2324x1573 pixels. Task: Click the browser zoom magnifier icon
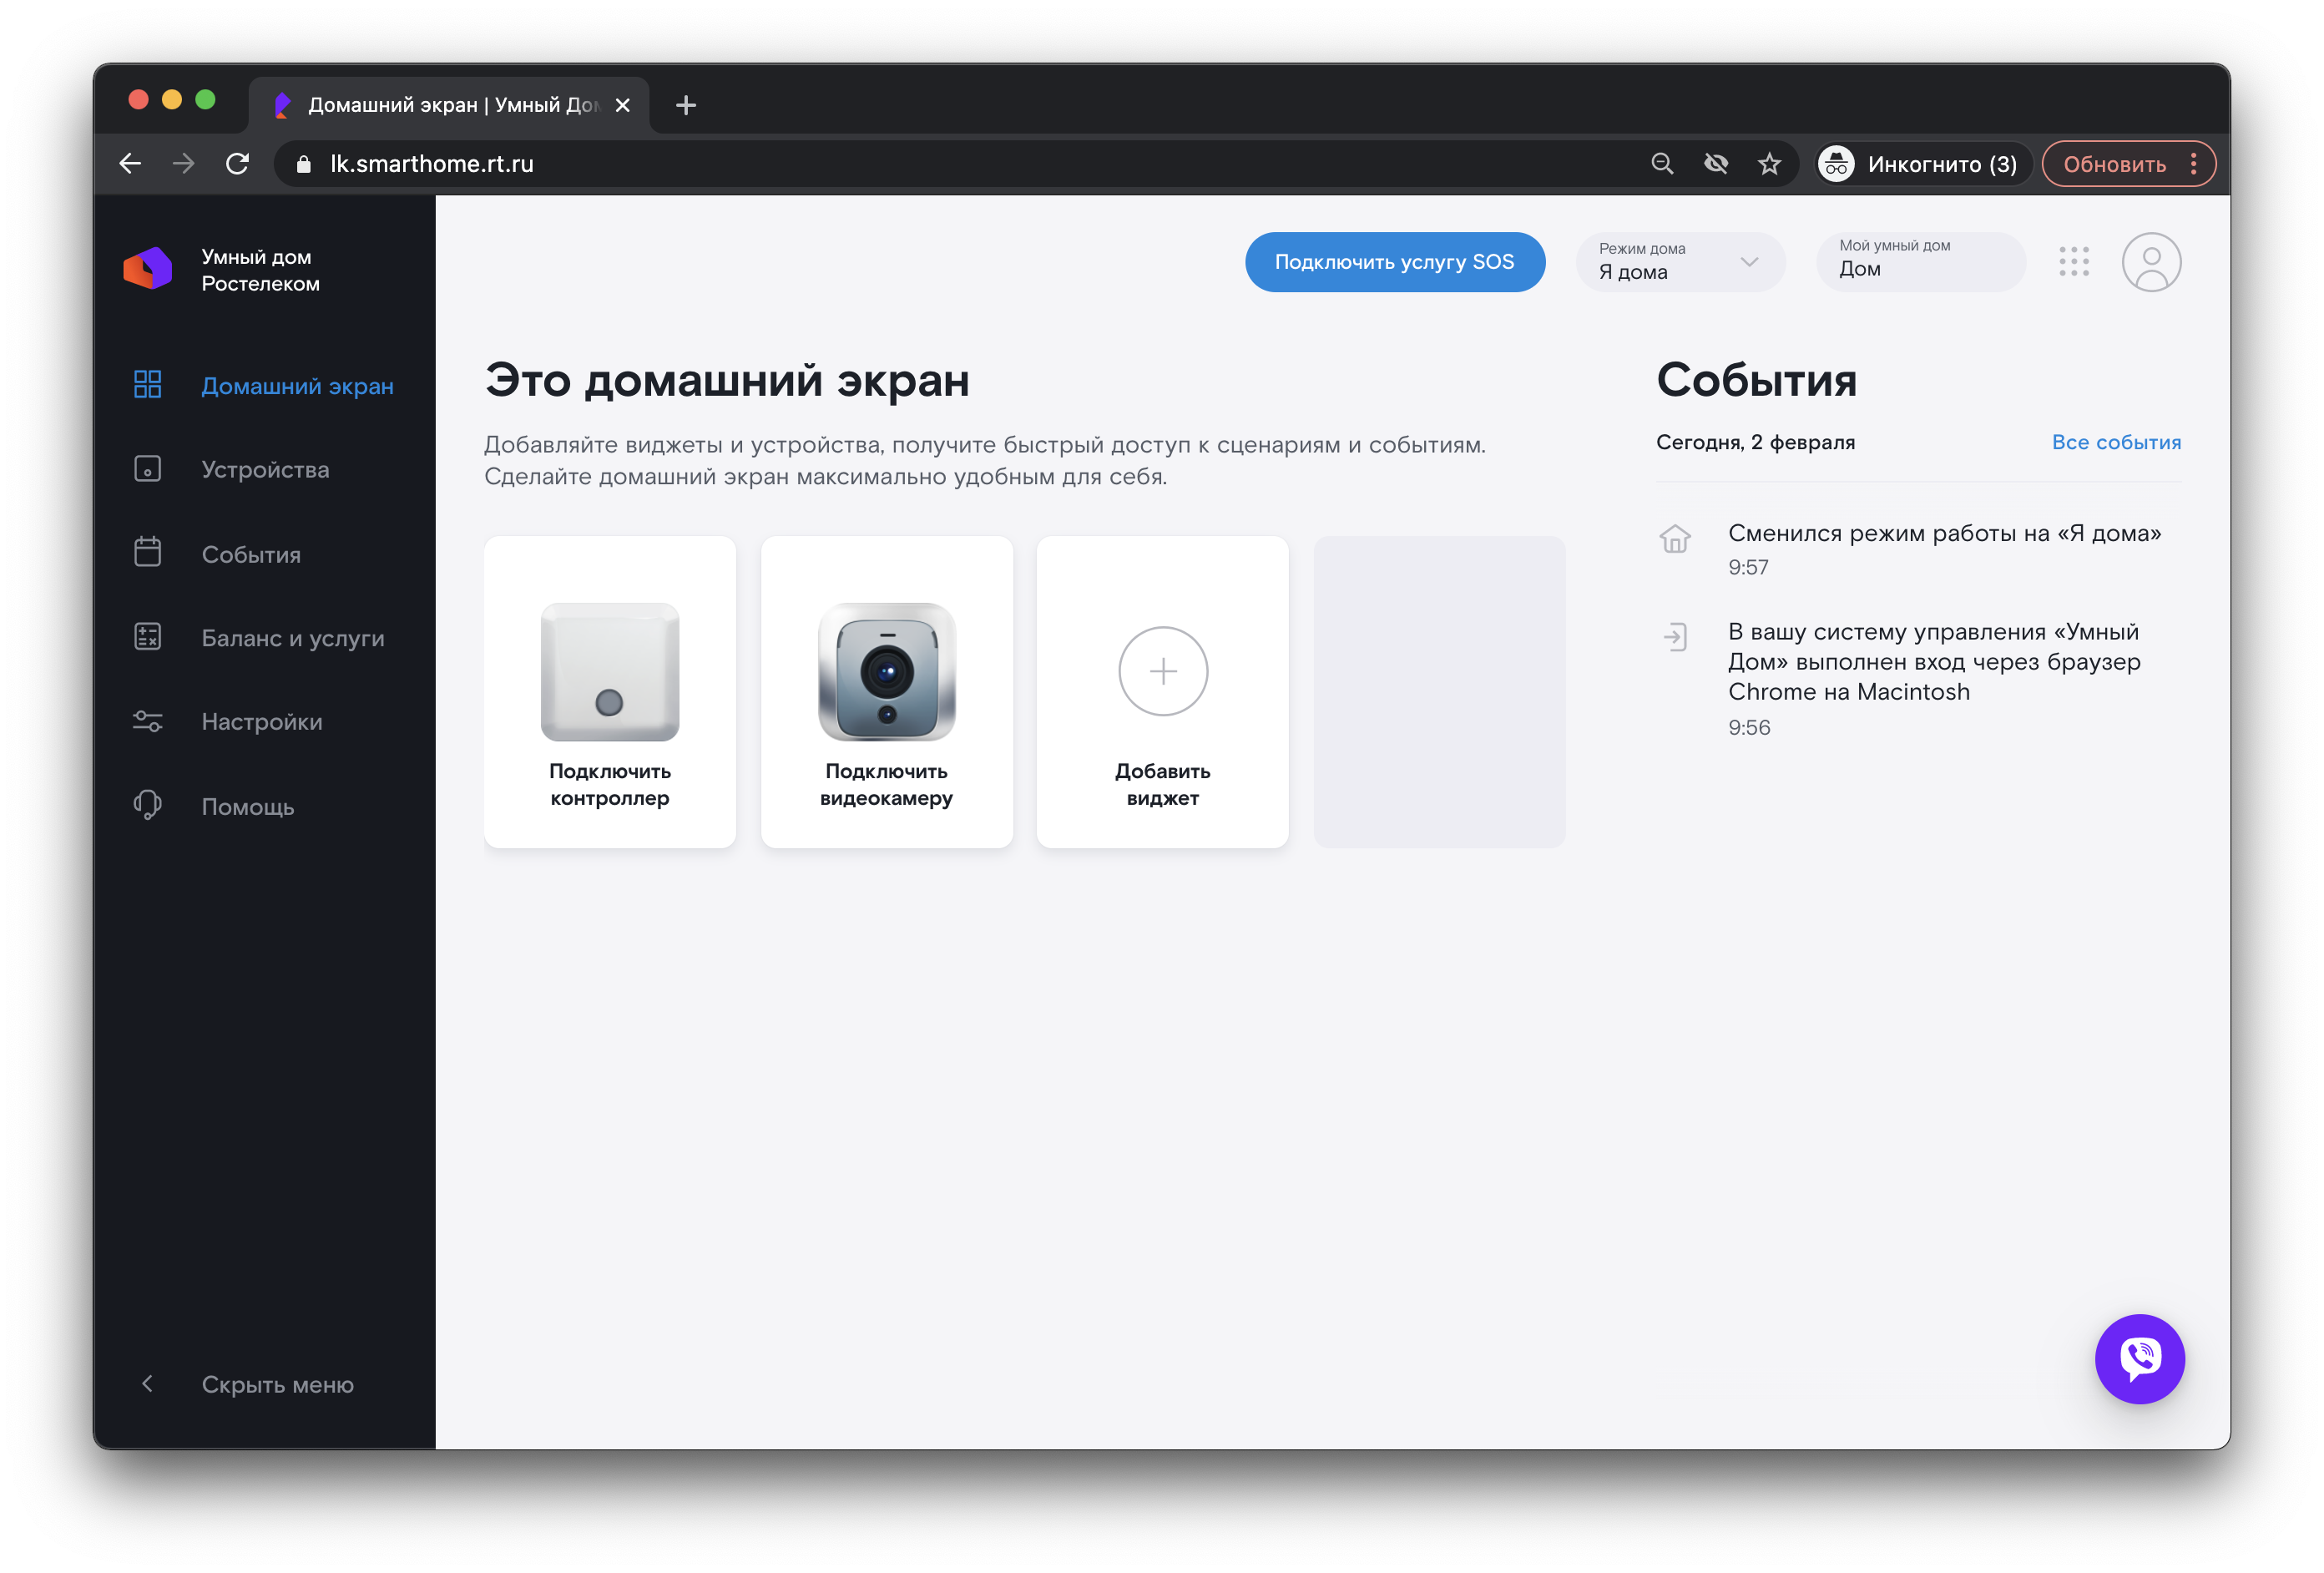[1662, 164]
